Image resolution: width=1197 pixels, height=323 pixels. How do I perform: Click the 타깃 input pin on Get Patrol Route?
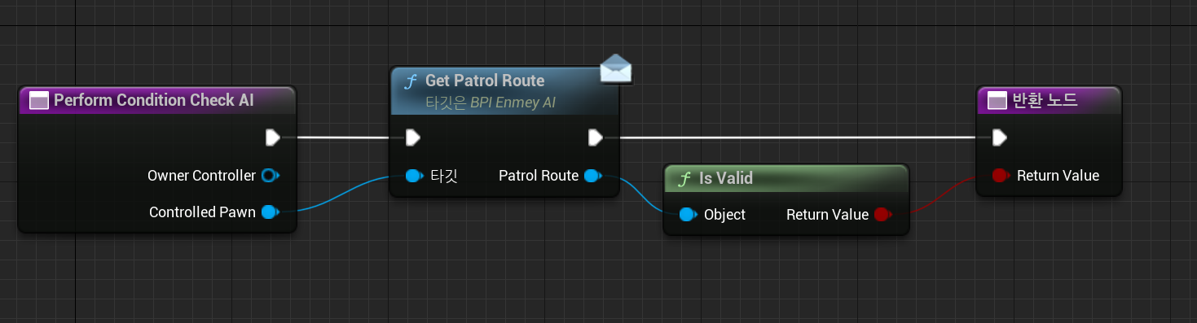coord(414,175)
